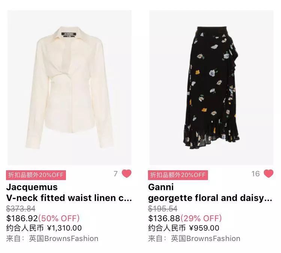Click the $136.88 sale price

click(164, 218)
